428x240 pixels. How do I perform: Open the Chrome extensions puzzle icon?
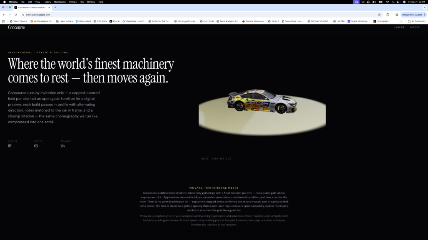(387, 15)
